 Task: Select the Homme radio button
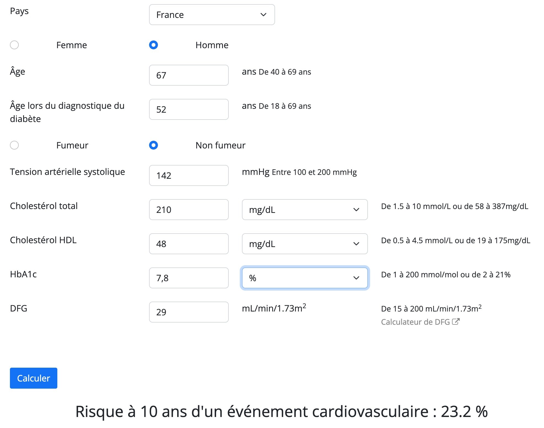[x=153, y=45]
